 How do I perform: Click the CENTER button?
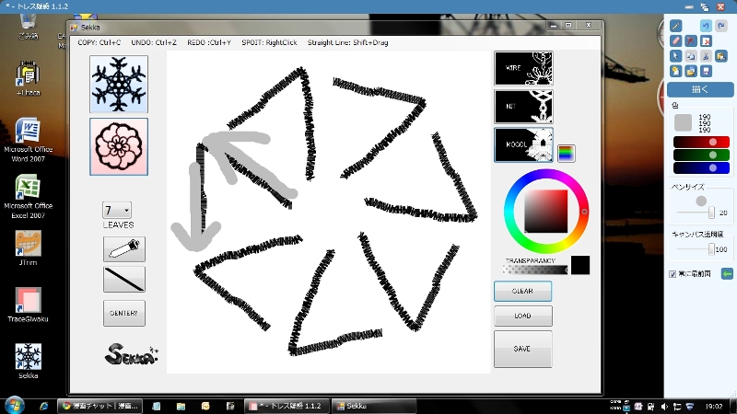click(124, 313)
